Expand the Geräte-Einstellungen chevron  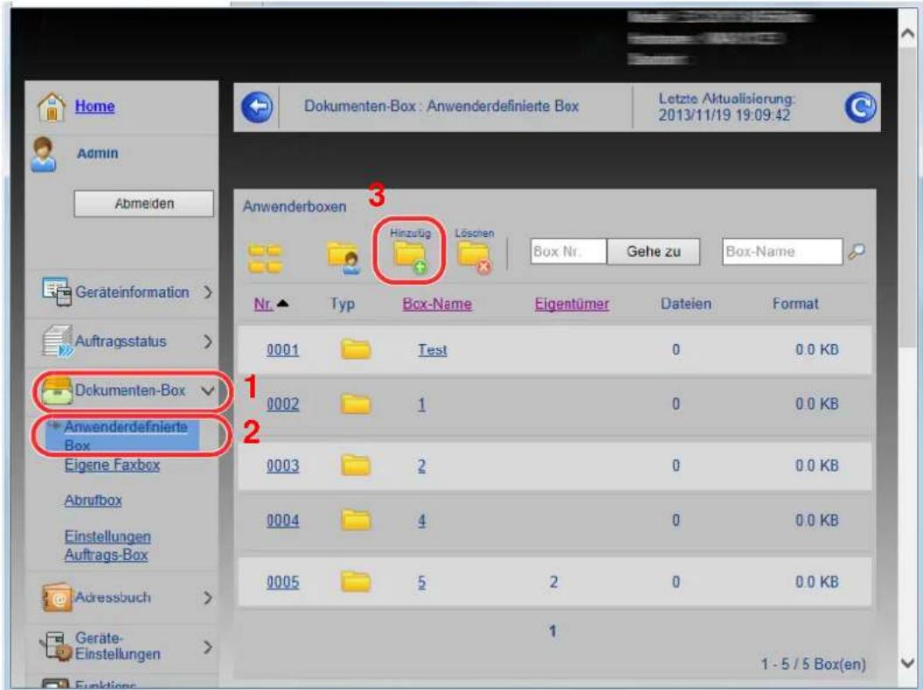tap(208, 648)
